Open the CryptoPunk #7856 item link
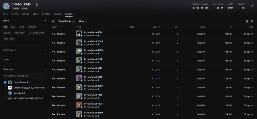257x119 pixels. point(93,95)
